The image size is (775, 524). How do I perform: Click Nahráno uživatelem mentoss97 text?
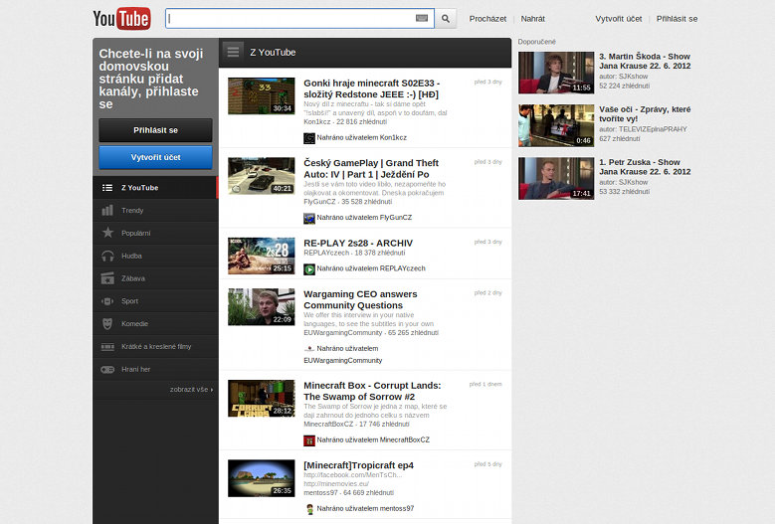point(365,509)
